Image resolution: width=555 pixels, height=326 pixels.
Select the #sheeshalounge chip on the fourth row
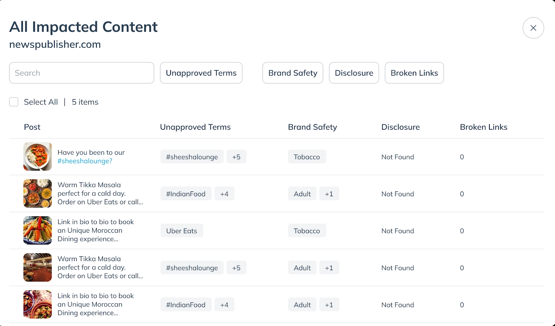tap(192, 267)
